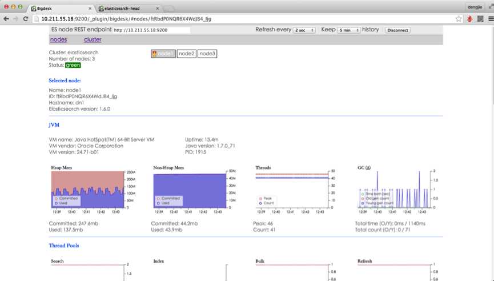The image size is (494, 281).
Task: Toggle Count legend in Threads chart
Action: [266, 203]
